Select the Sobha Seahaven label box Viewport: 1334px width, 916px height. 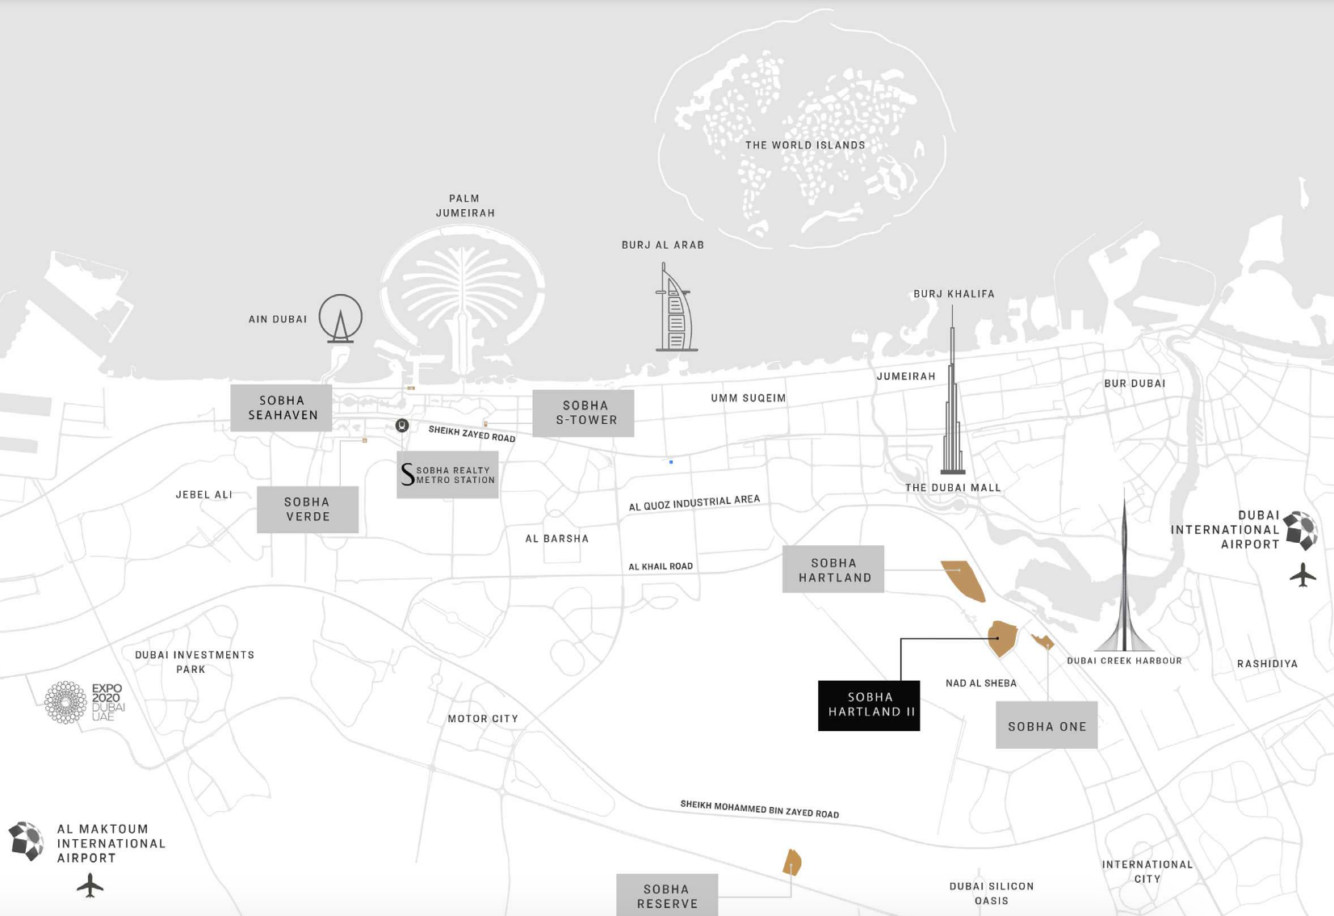[281, 408]
